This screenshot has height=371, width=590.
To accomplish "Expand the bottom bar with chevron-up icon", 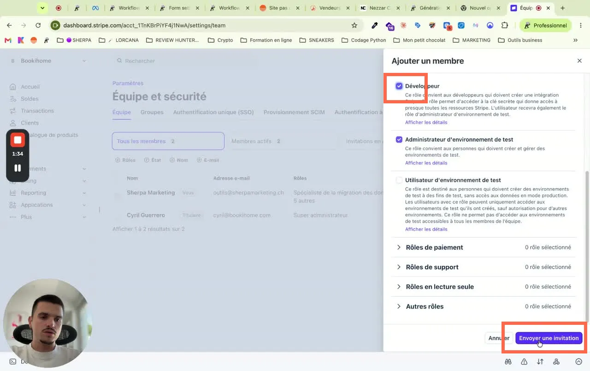I will click(x=579, y=362).
